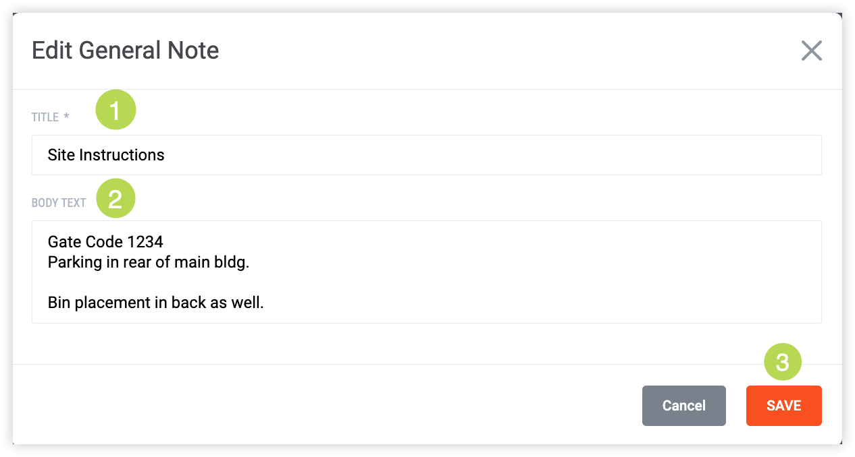The width and height of the screenshot is (855, 457).
Task: Click the "Site Instructions" text
Action: (x=106, y=155)
